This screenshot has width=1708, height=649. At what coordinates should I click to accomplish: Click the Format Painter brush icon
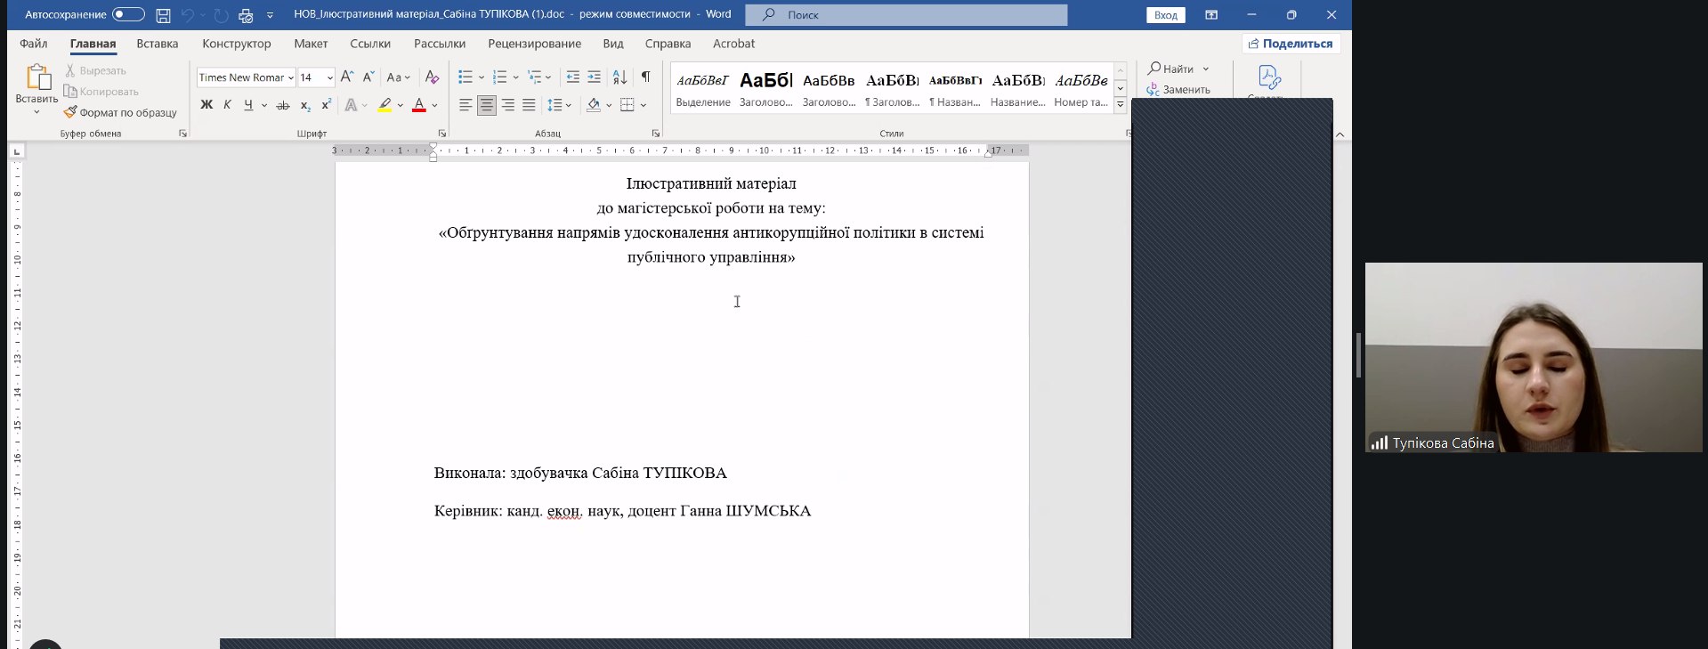[70, 112]
